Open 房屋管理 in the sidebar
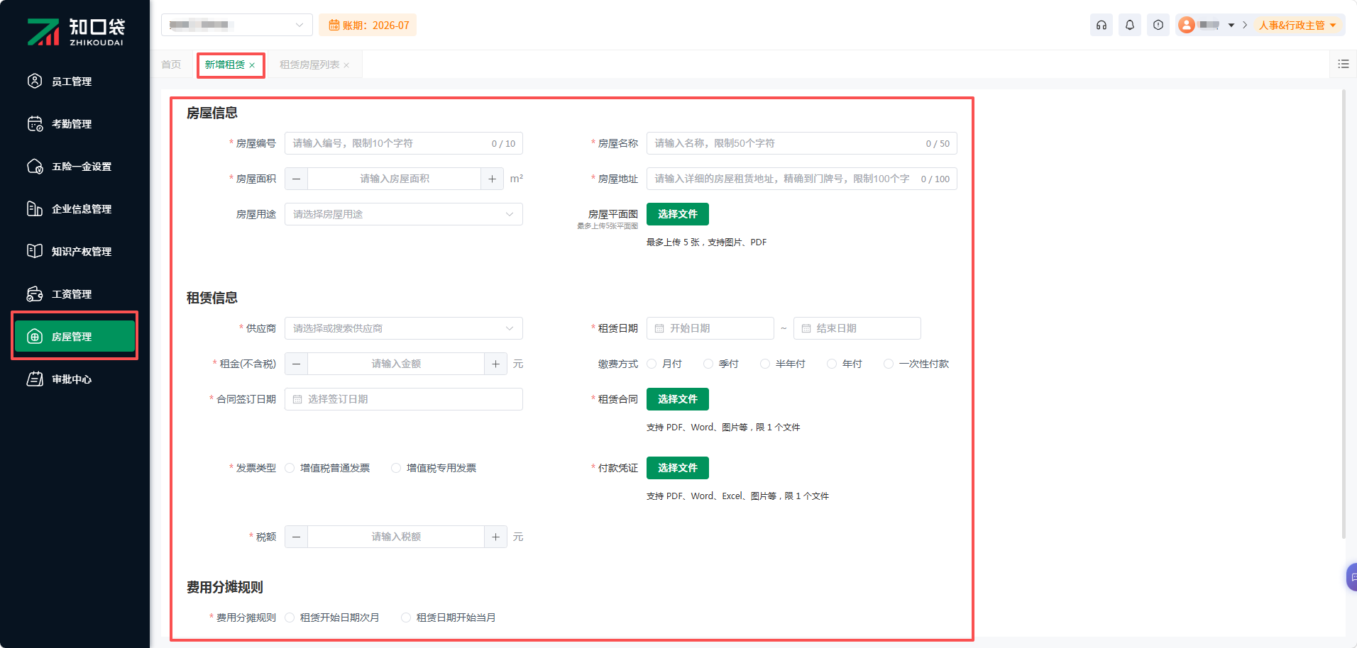Viewport: 1357px width, 648px height. 75,337
